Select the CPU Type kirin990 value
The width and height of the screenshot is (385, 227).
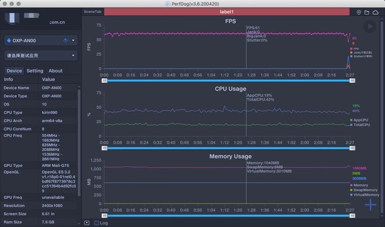coord(49,112)
